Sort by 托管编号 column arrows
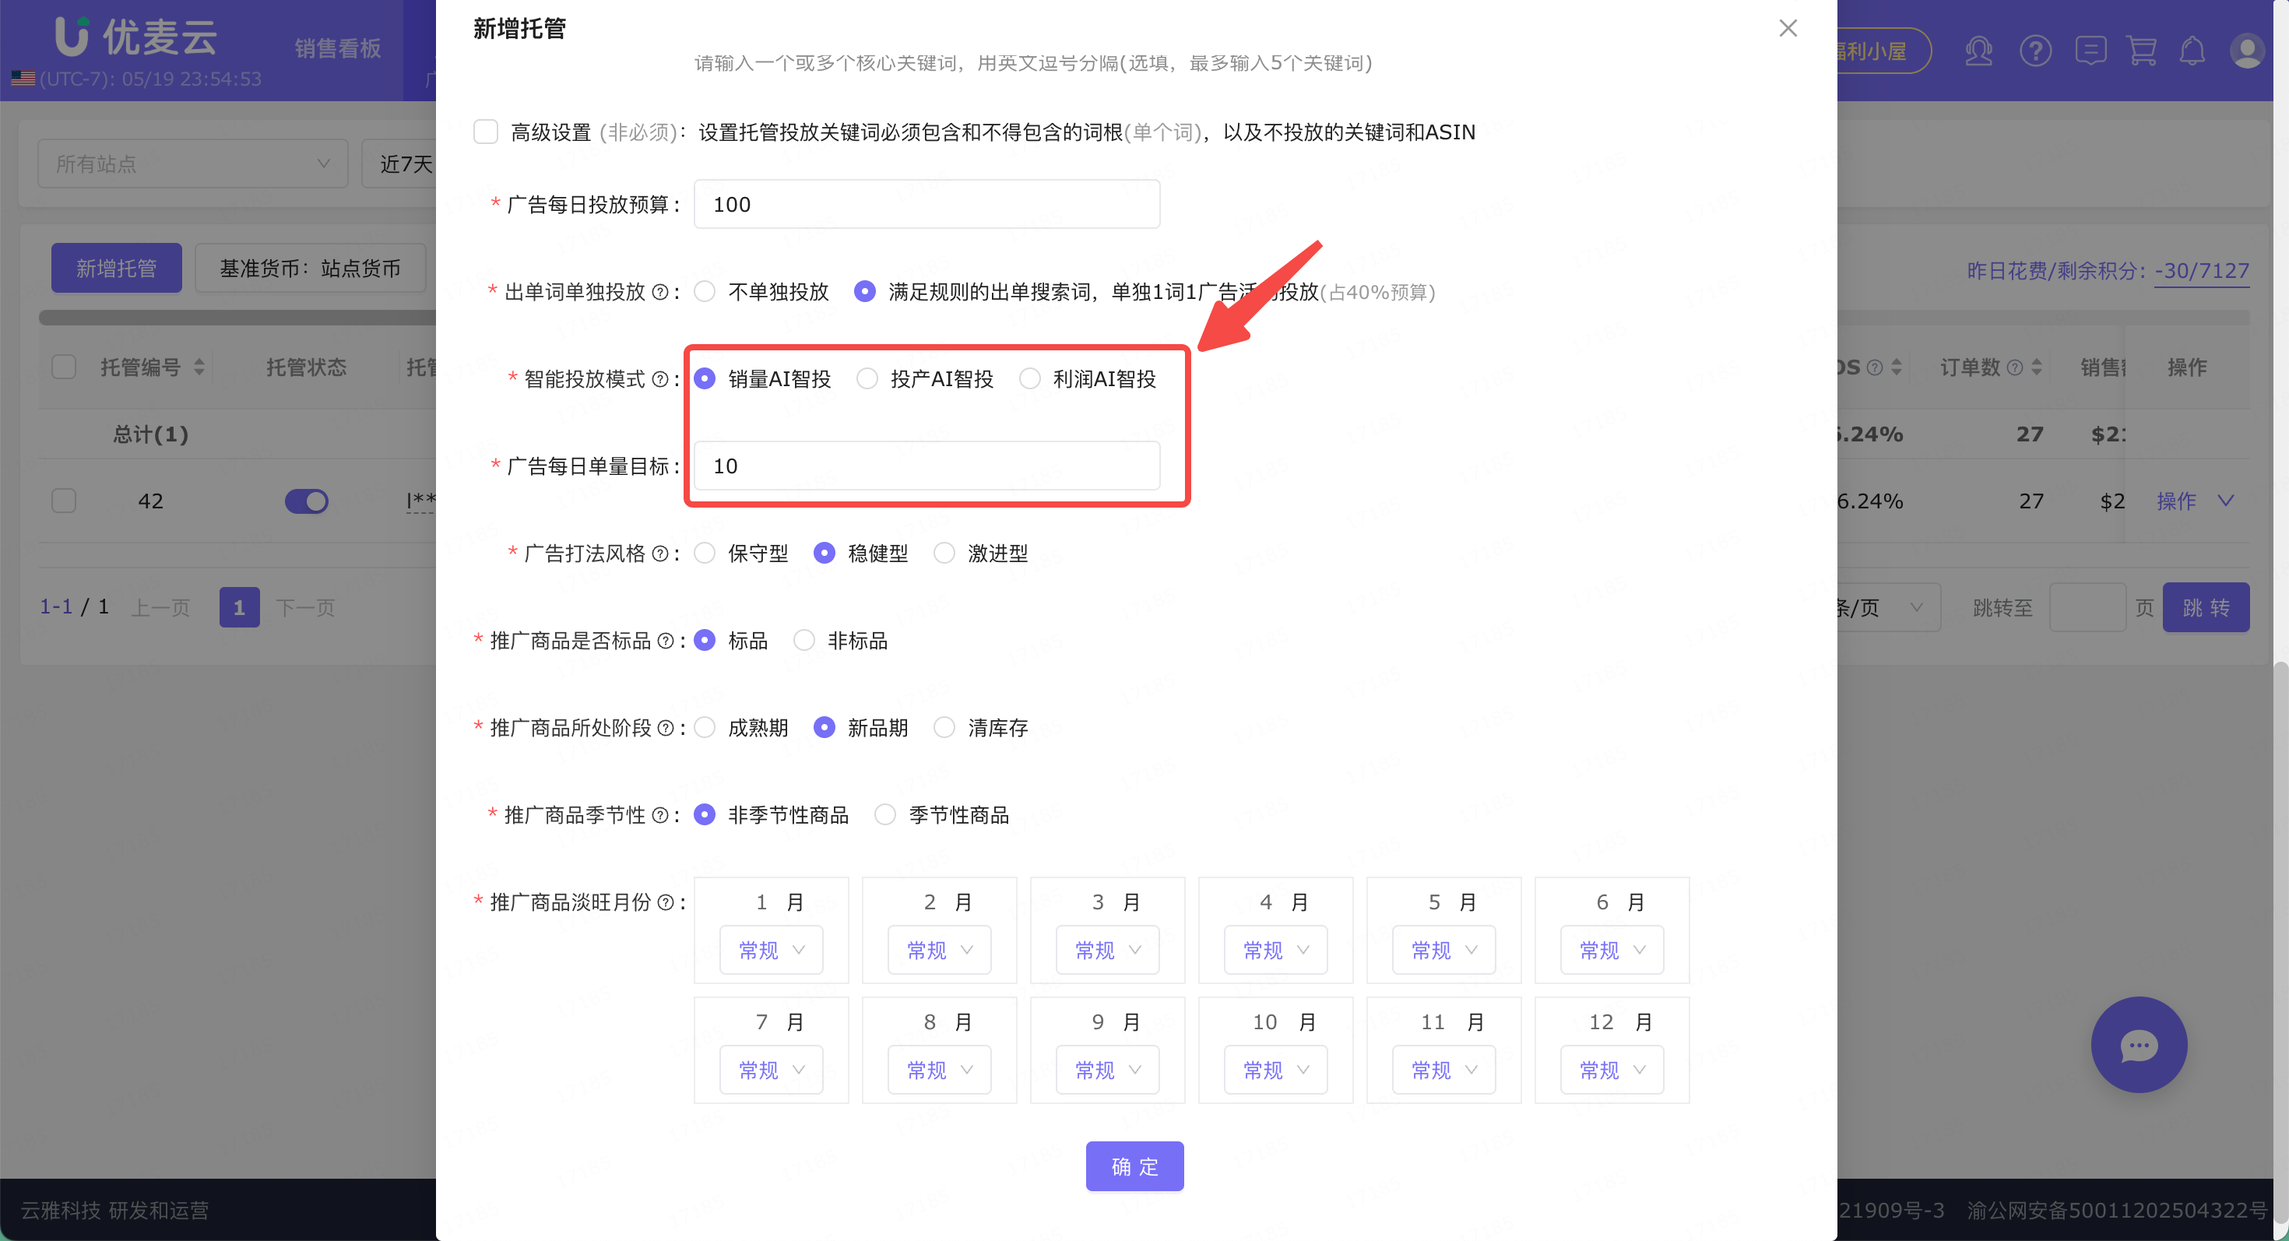Viewport: 2289px width, 1241px height. (199, 367)
